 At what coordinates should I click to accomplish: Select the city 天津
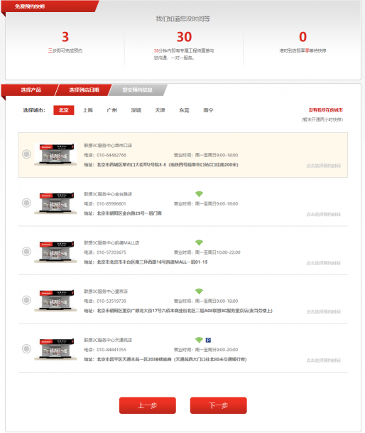tap(160, 110)
